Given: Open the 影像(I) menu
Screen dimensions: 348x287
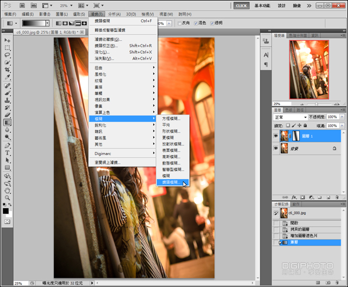Looking at the screenshot, I should tap(45, 14).
